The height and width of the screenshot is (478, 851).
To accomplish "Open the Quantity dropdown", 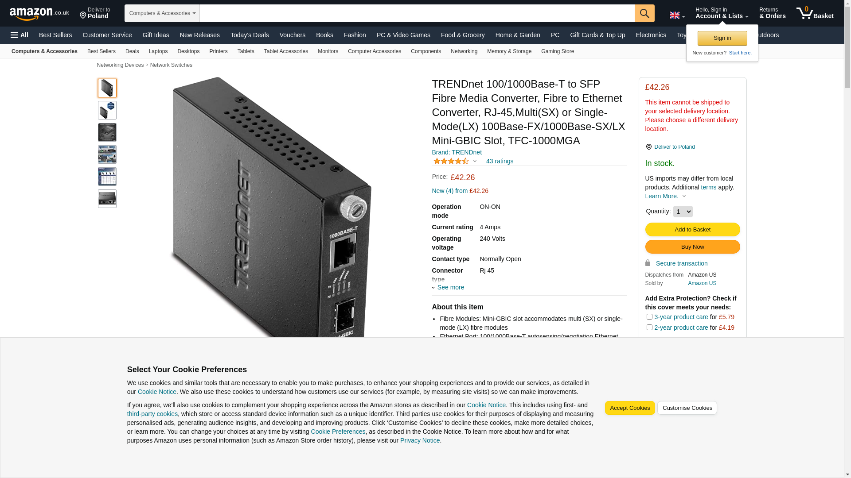I will coord(683,212).
